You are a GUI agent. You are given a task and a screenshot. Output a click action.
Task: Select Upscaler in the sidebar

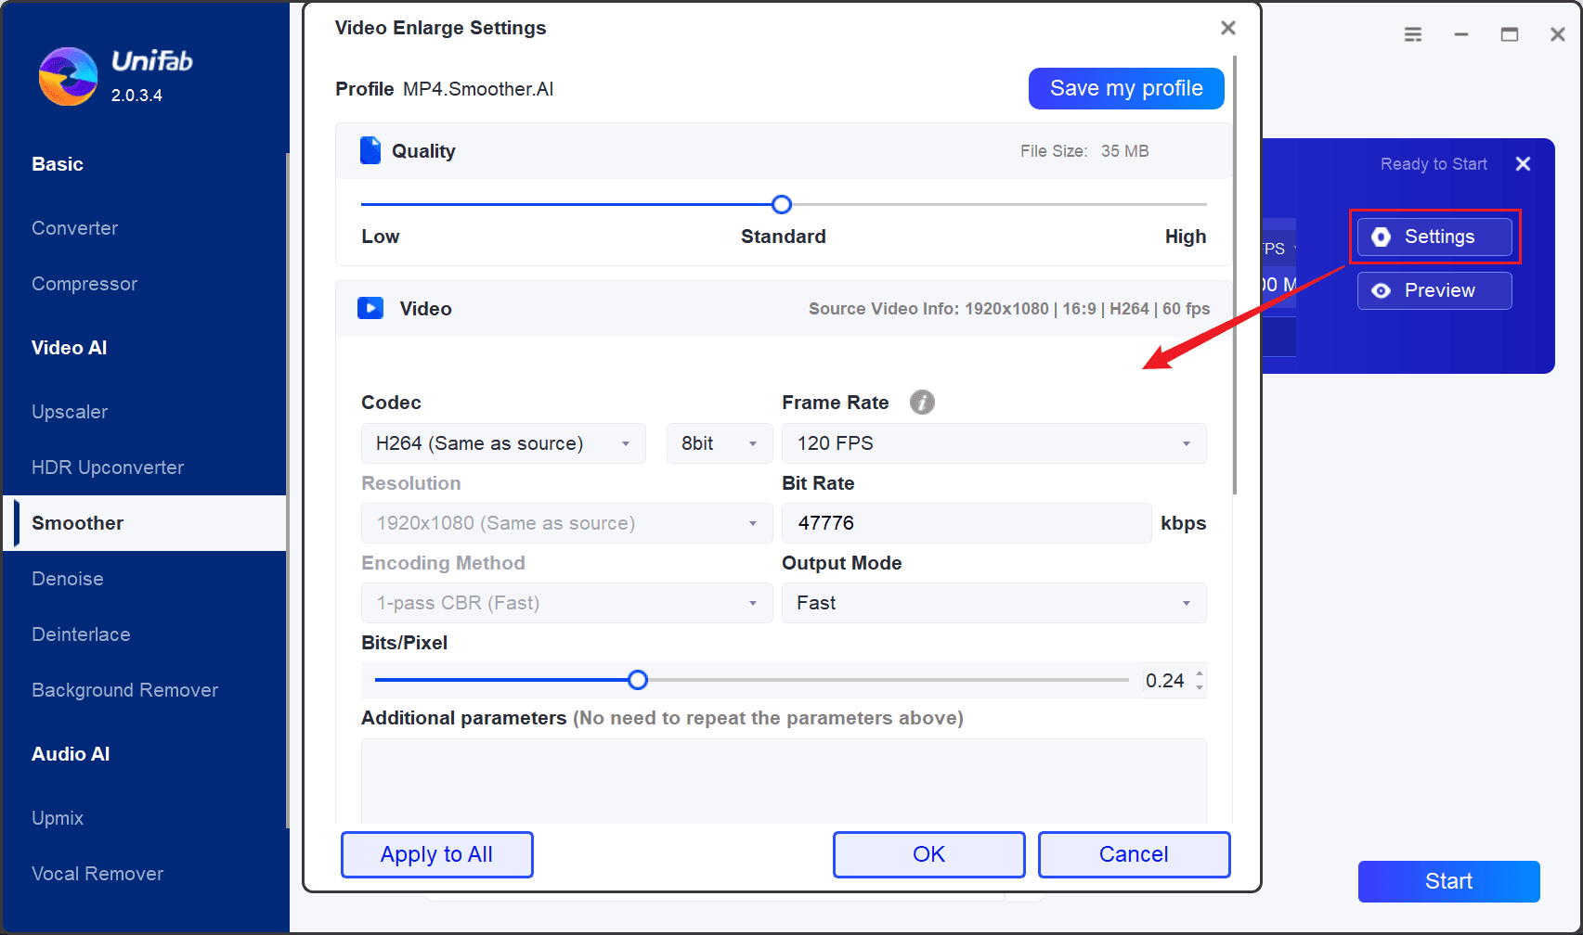coord(70,412)
